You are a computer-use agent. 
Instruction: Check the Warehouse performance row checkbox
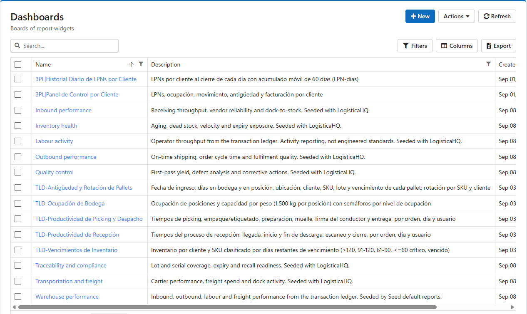18,297
